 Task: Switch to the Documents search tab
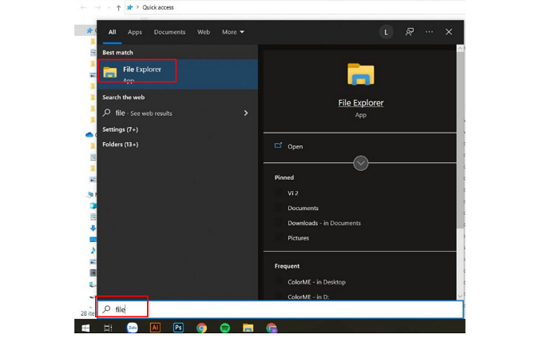(x=169, y=32)
